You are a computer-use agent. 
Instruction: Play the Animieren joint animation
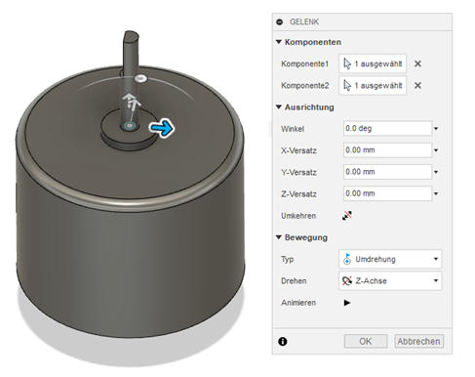(347, 303)
